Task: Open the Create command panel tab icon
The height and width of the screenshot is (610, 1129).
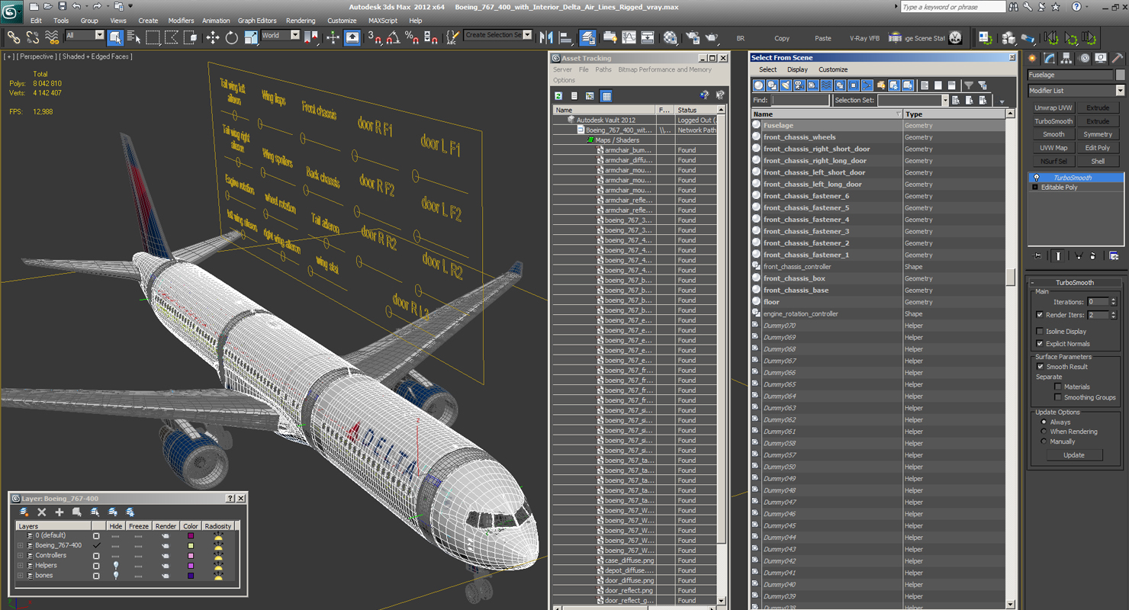Action: click(x=1033, y=58)
